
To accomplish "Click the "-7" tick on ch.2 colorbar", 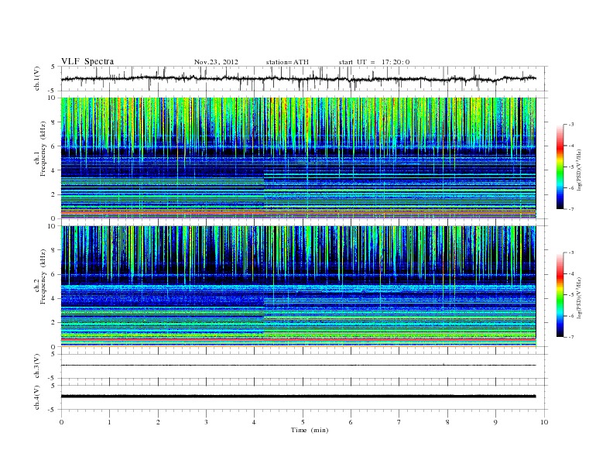I will pos(570,337).
